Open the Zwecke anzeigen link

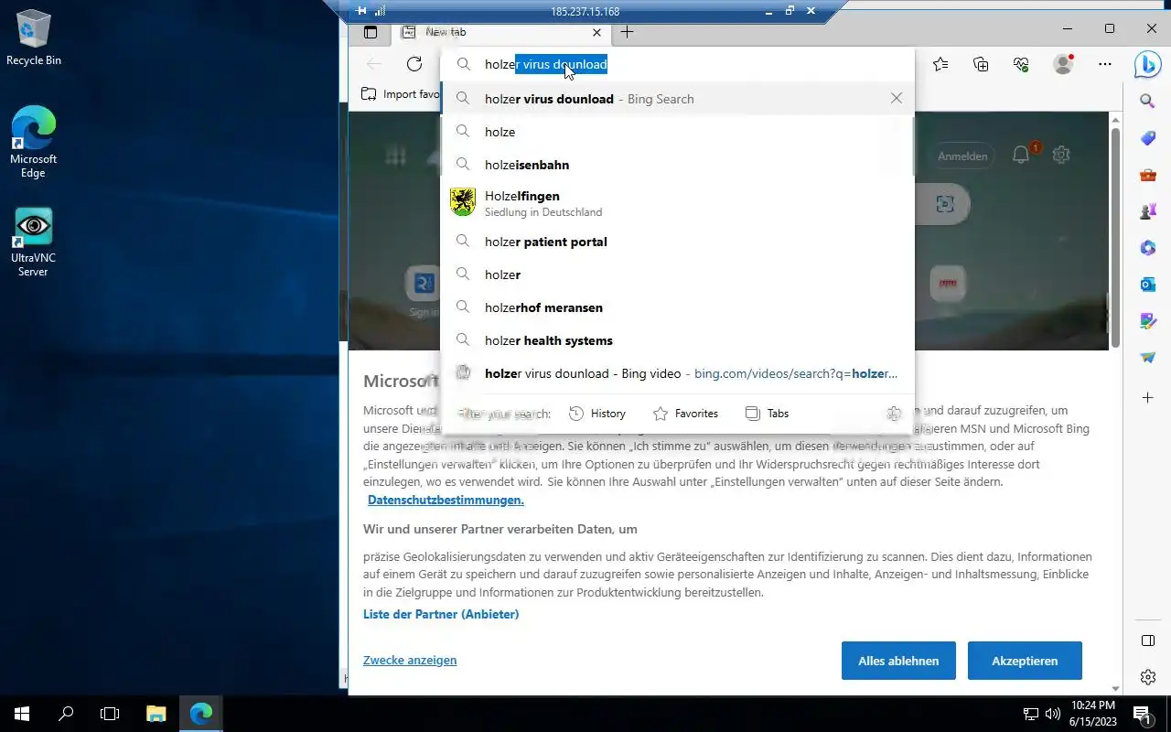(410, 660)
